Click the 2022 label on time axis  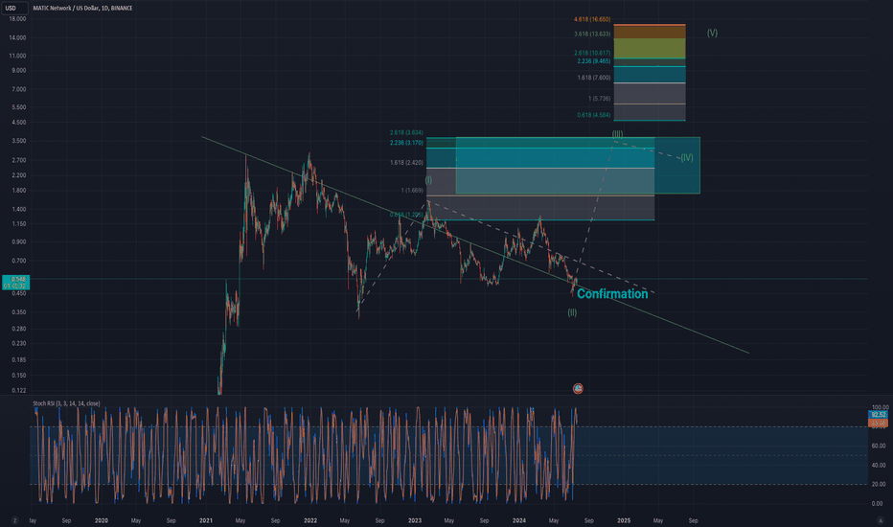click(310, 520)
